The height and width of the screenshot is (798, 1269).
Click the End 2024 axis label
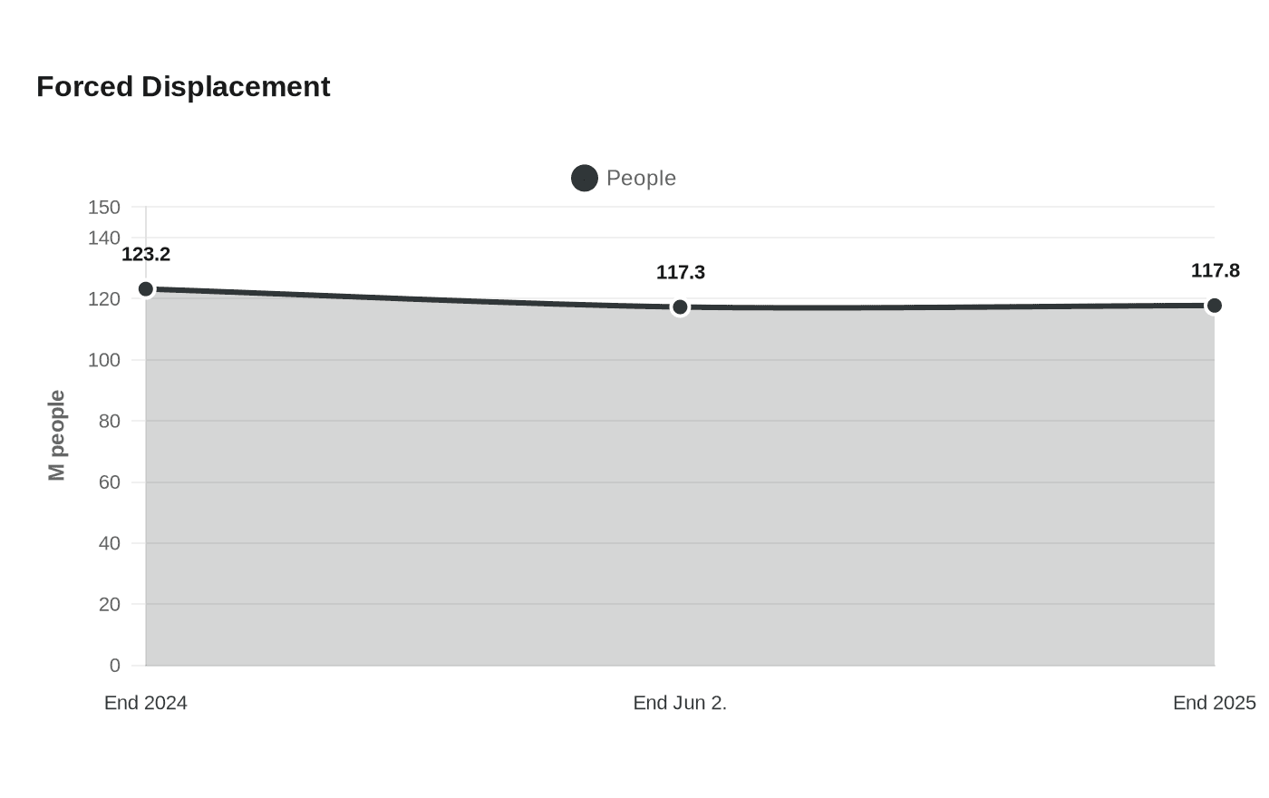(x=146, y=703)
